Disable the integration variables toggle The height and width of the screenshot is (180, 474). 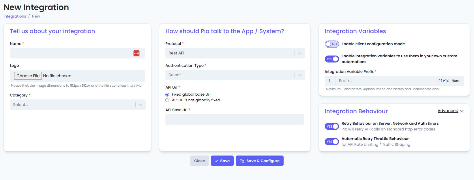coord(332,59)
